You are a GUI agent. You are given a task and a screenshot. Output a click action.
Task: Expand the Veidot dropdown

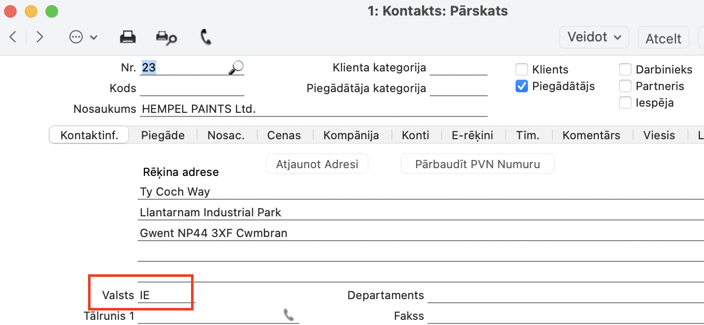[594, 37]
